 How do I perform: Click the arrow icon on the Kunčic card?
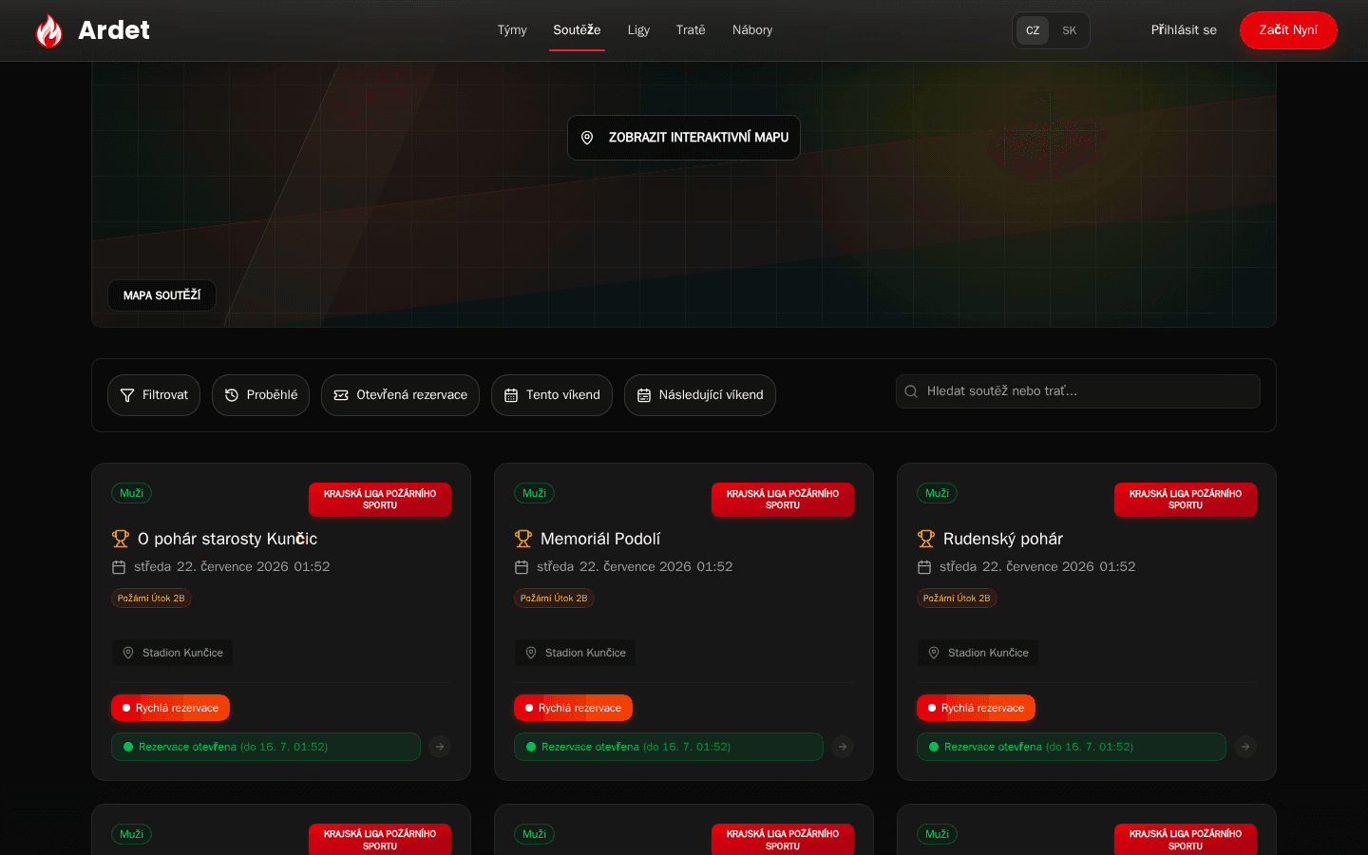point(440,747)
